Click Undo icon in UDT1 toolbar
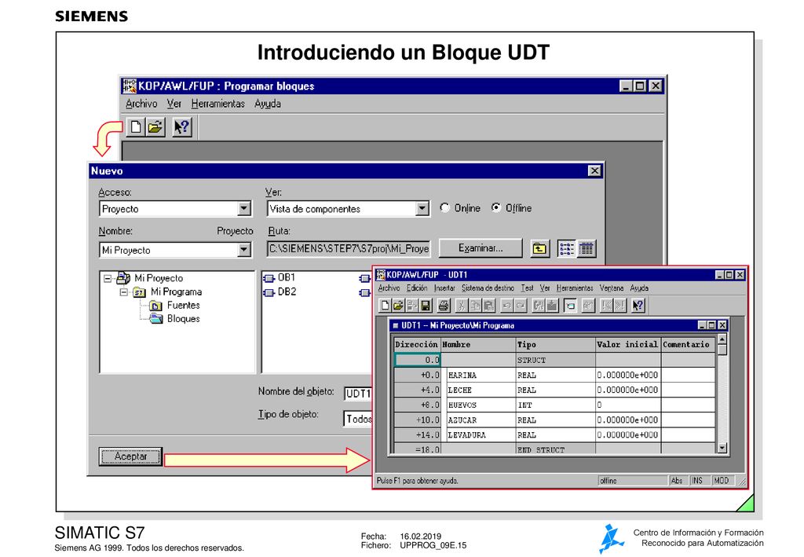Screen dimensions: 804x557 pyautogui.click(x=506, y=306)
